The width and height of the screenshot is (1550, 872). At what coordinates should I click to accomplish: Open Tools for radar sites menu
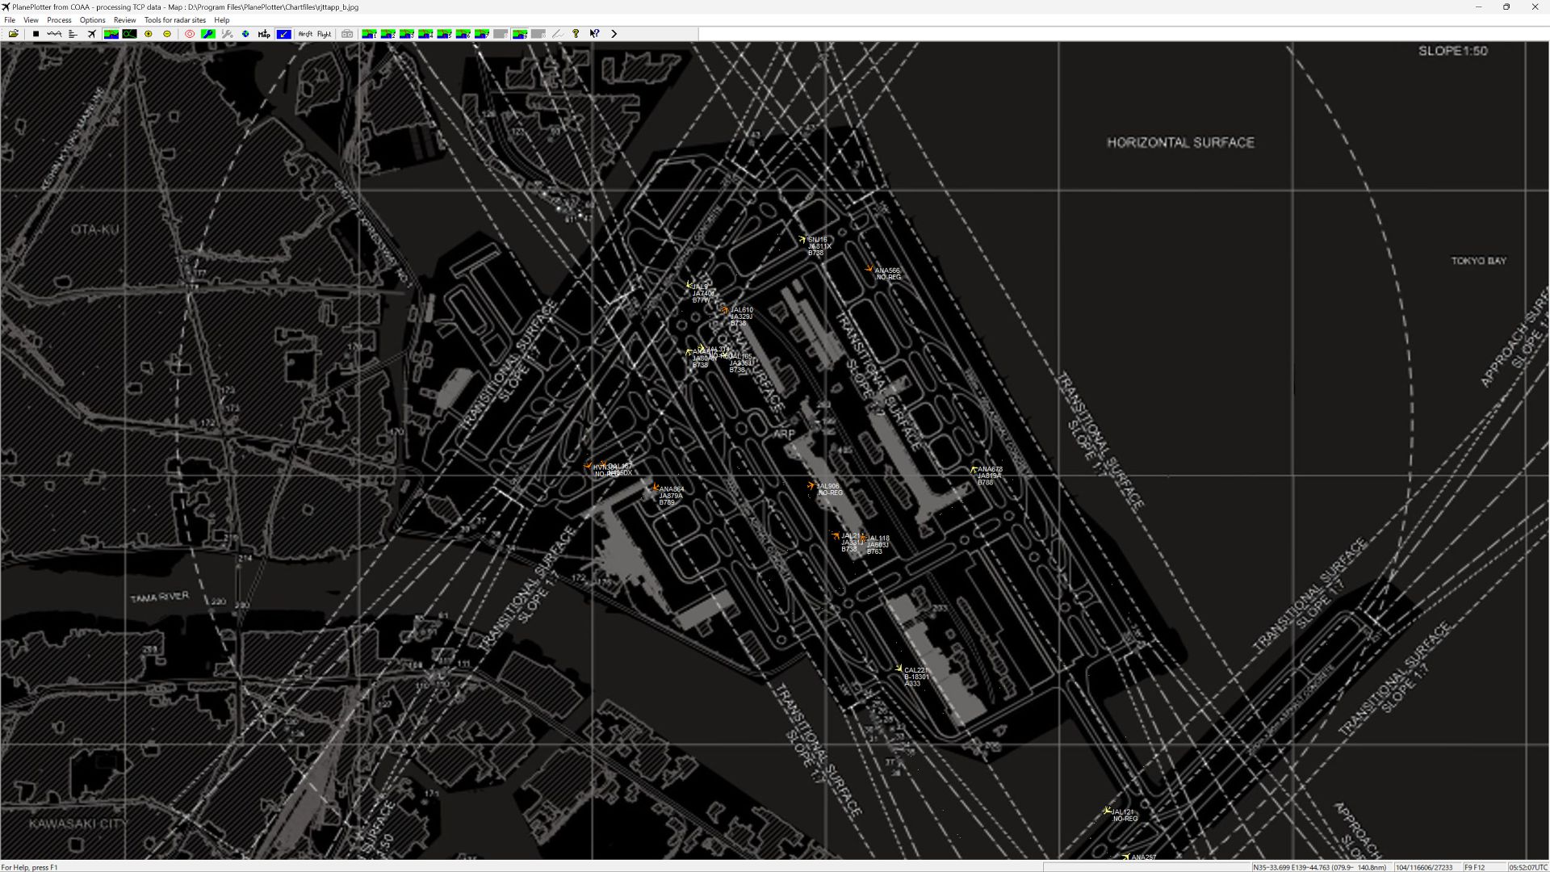tap(174, 20)
